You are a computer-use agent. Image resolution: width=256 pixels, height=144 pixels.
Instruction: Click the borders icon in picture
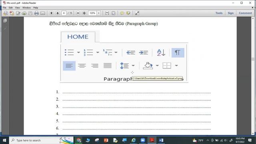[x=167, y=66]
